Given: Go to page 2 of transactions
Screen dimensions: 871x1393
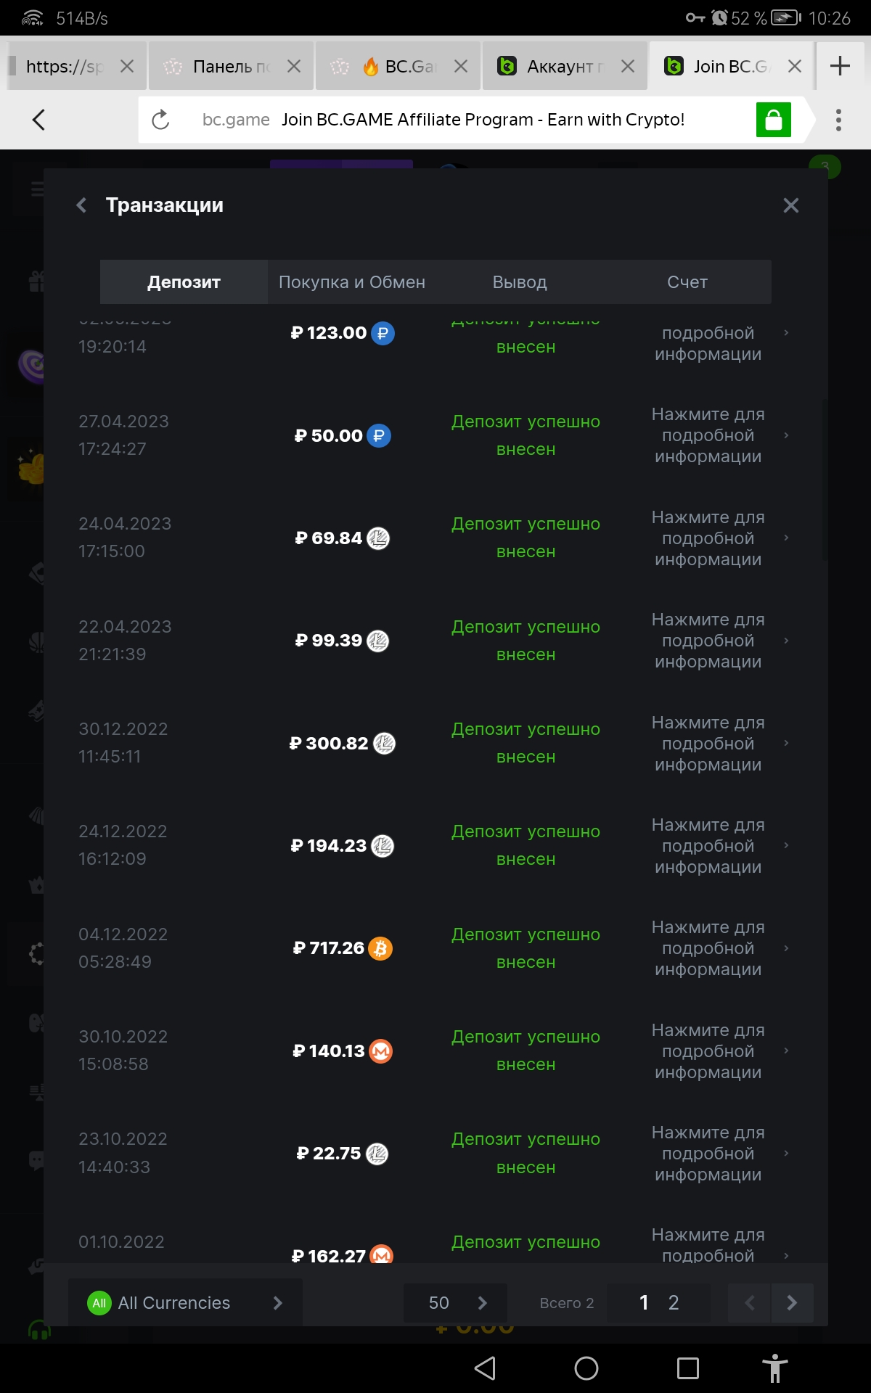Looking at the screenshot, I should [674, 1303].
